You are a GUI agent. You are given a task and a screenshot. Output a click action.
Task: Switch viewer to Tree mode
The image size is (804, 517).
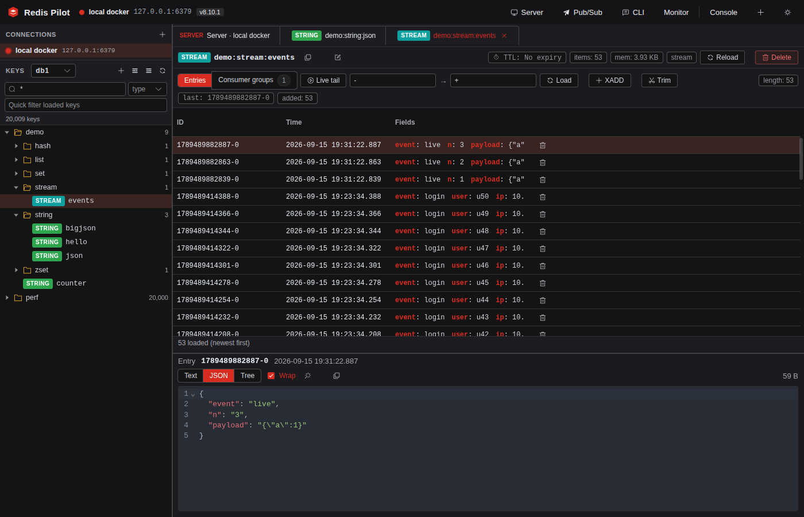point(248,376)
